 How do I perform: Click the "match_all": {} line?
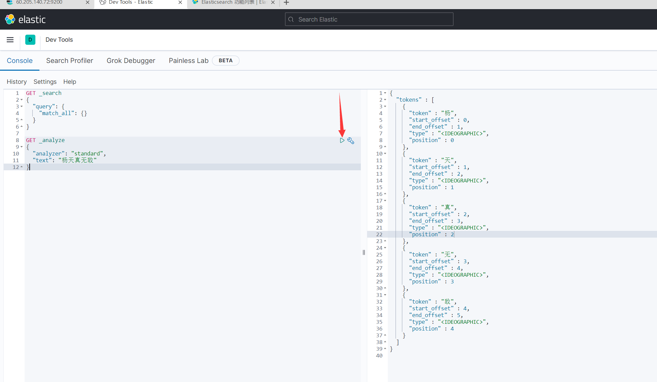63,113
